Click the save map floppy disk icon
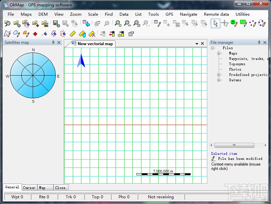 click(x=56, y=23)
